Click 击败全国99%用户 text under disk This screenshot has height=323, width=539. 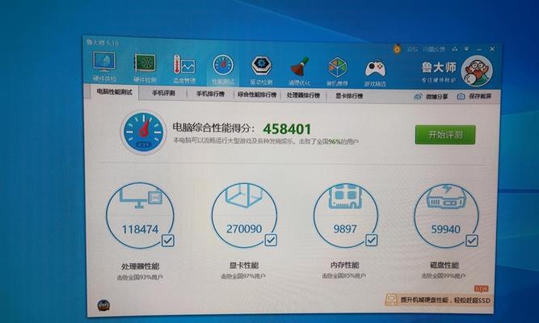click(x=444, y=275)
